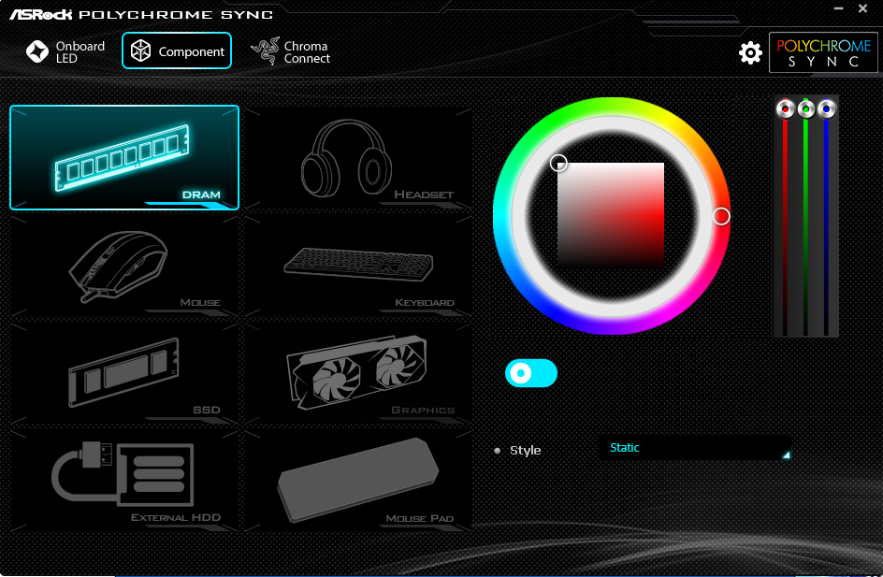Toggle the cyan LED on/off switch
The image size is (883, 577).
tap(531, 372)
